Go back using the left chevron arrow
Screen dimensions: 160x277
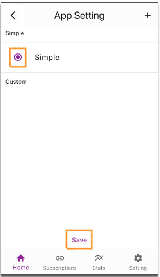(13, 15)
